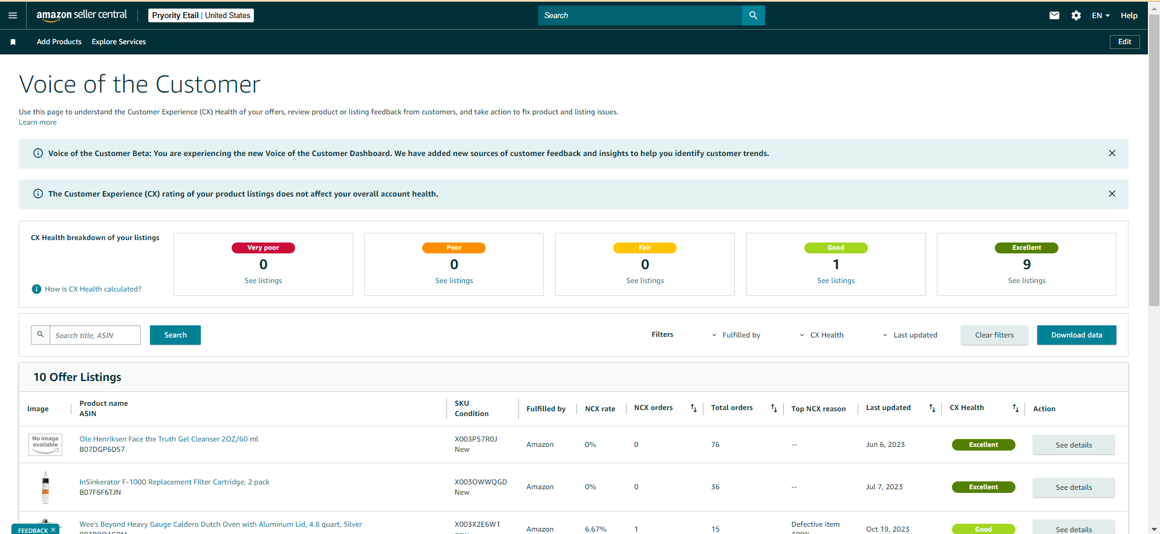Viewport: 1160px width, 534px height.
Task: Sort by Total orders column arrows
Action: click(x=774, y=408)
